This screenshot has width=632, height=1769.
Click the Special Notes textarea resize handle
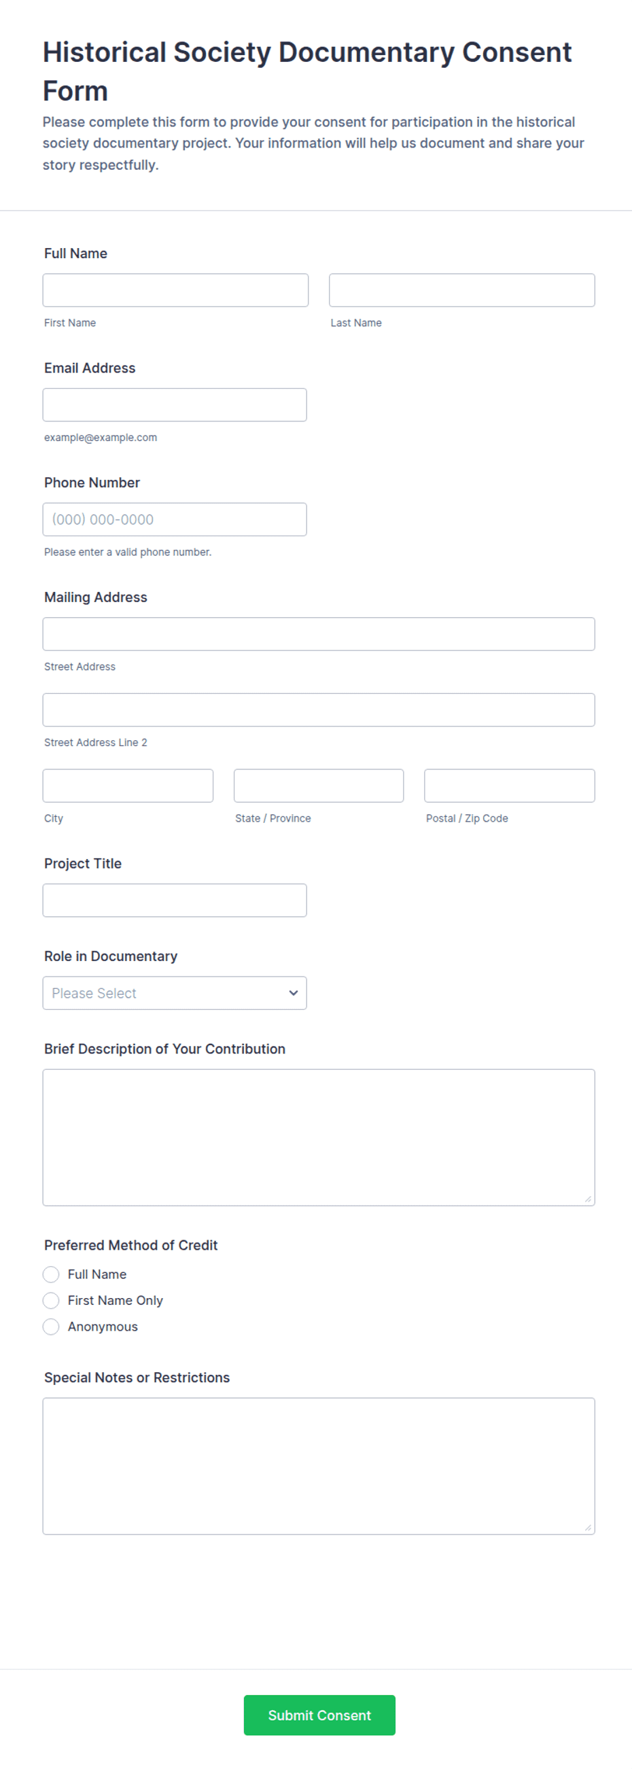point(588,1528)
